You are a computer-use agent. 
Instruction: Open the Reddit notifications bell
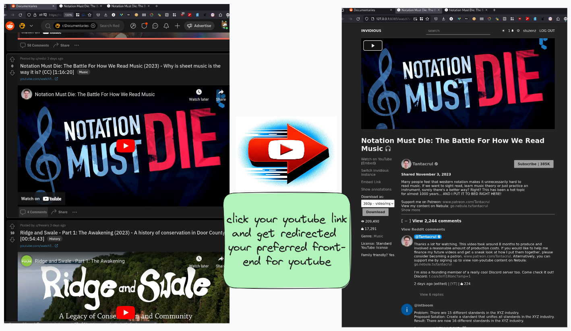[x=166, y=26]
